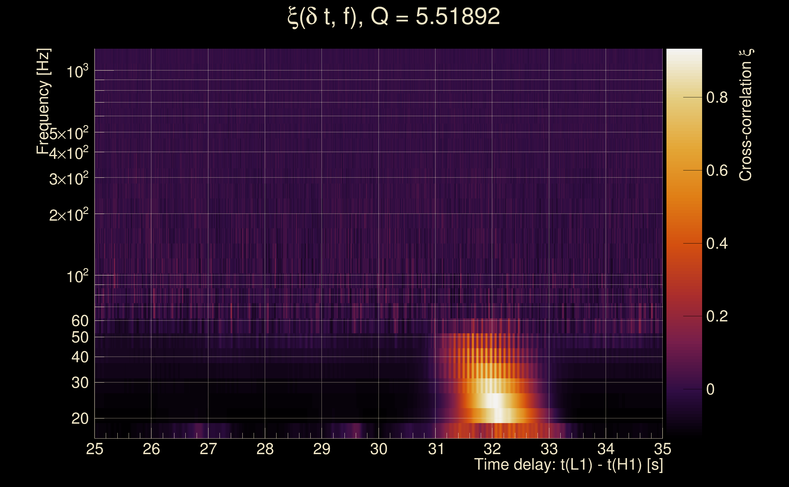Click the 10³ frequency axis label
This screenshot has height=487, width=789.
pos(77,72)
